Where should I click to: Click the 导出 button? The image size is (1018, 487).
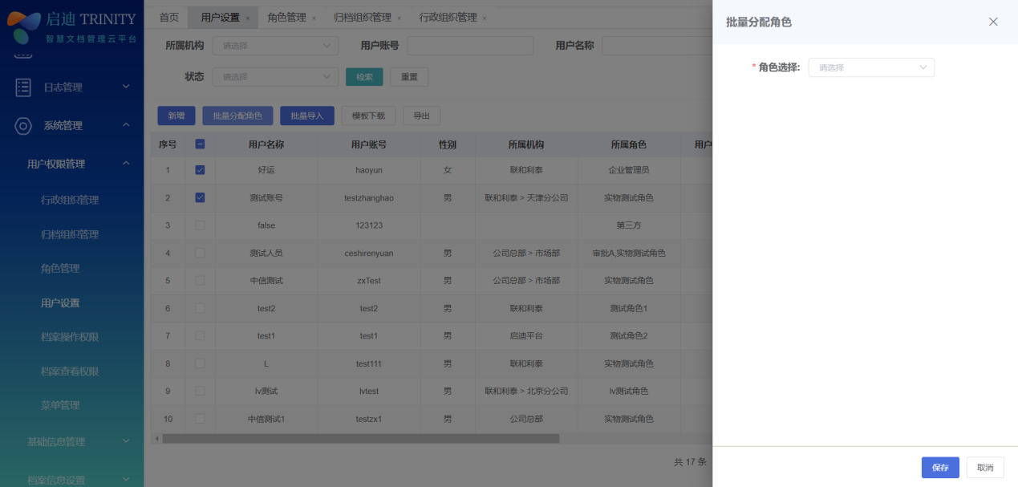pos(421,116)
